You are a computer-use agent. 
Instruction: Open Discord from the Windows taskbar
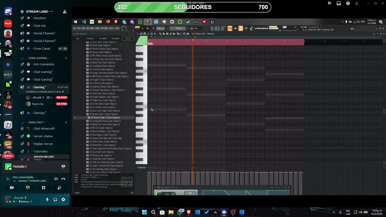click(x=224, y=212)
